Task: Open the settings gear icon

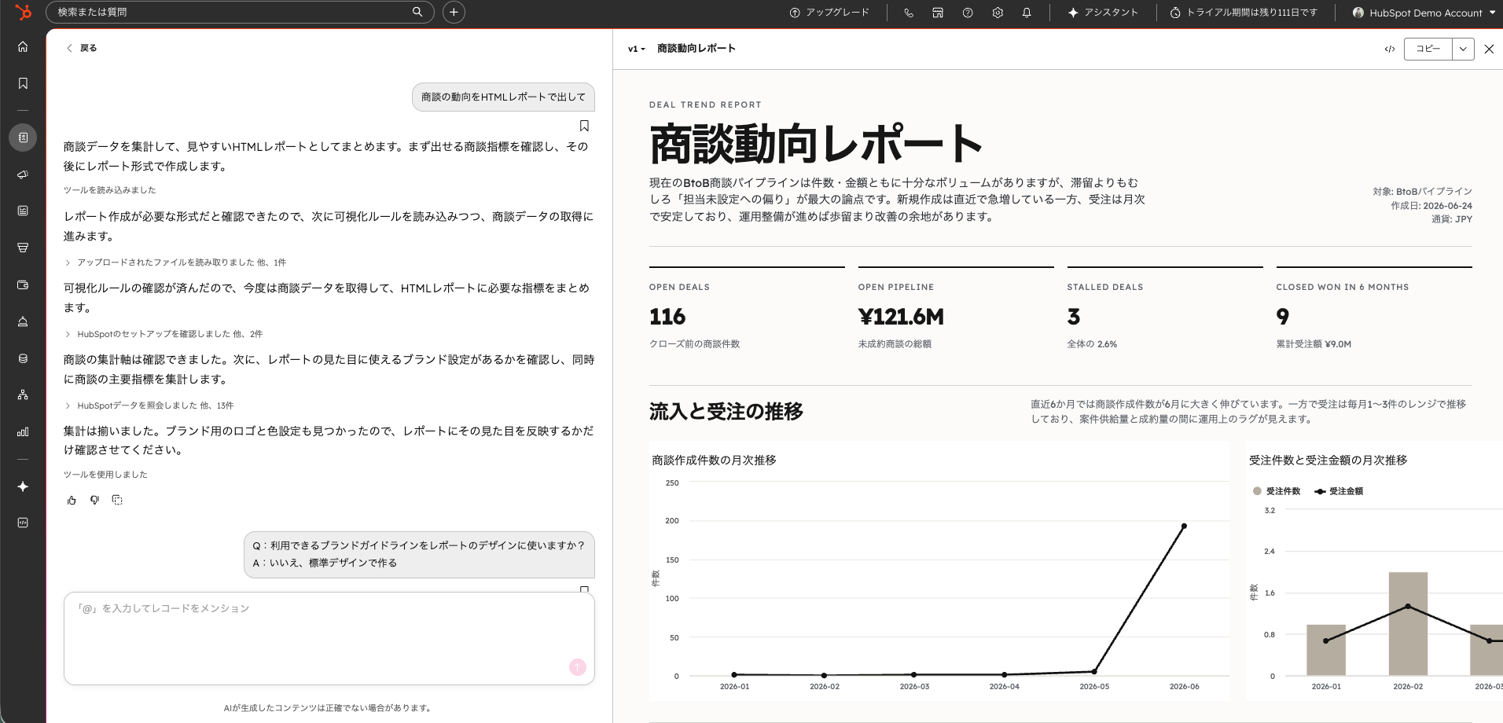Action: (998, 13)
